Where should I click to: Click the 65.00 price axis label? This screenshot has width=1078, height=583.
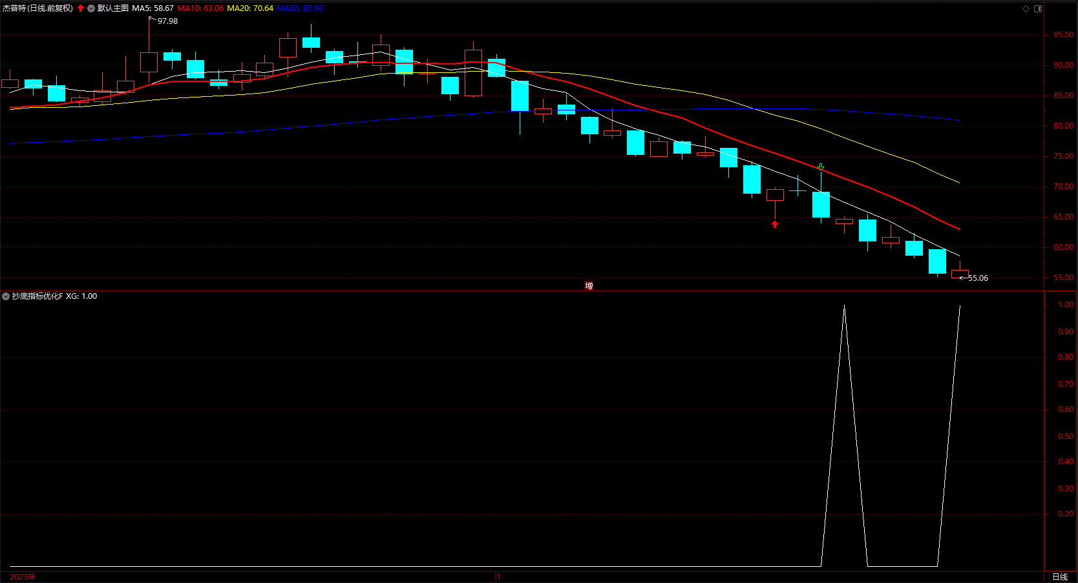pyautogui.click(x=1063, y=217)
